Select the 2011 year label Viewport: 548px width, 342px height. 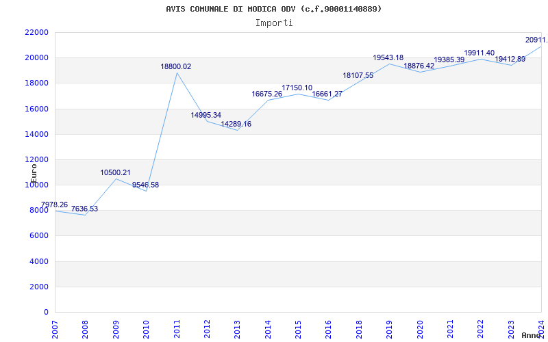(x=177, y=330)
